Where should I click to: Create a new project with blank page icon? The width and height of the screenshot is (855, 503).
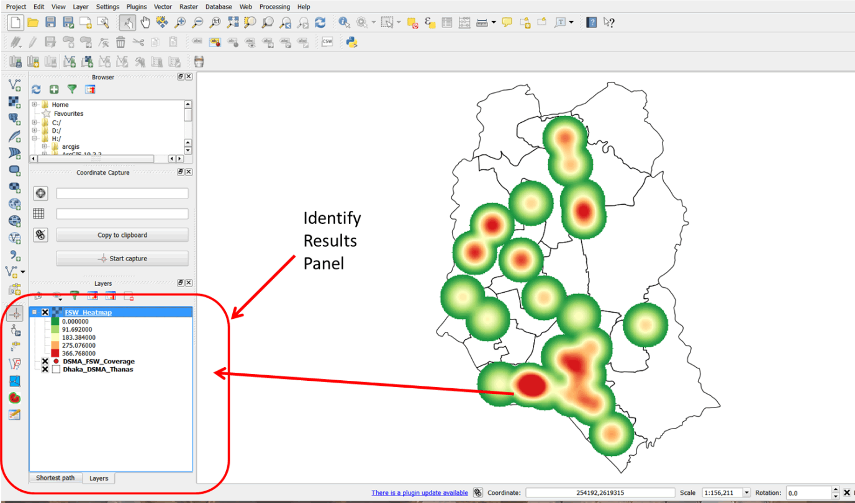(x=16, y=22)
